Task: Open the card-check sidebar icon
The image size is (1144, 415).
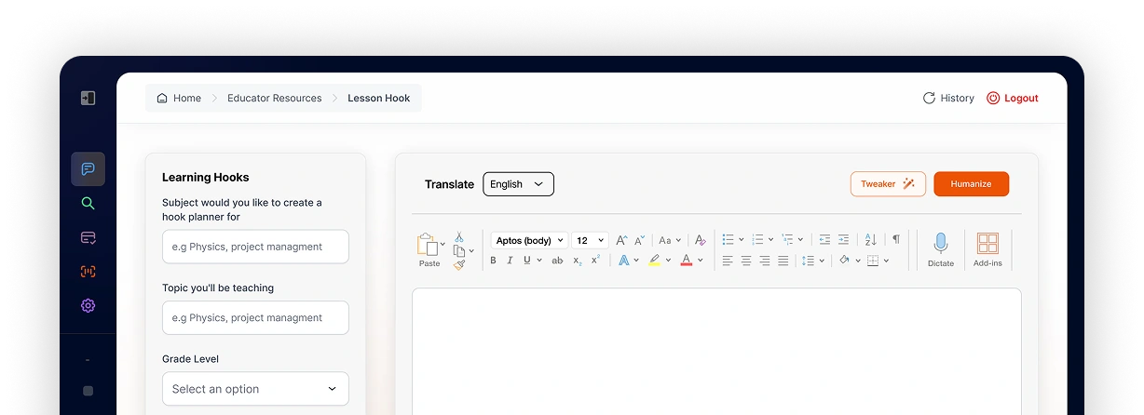Action: 88,237
